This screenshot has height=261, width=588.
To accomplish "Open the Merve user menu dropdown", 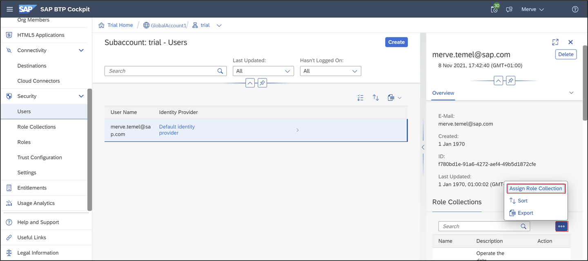I will tap(532, 9).
